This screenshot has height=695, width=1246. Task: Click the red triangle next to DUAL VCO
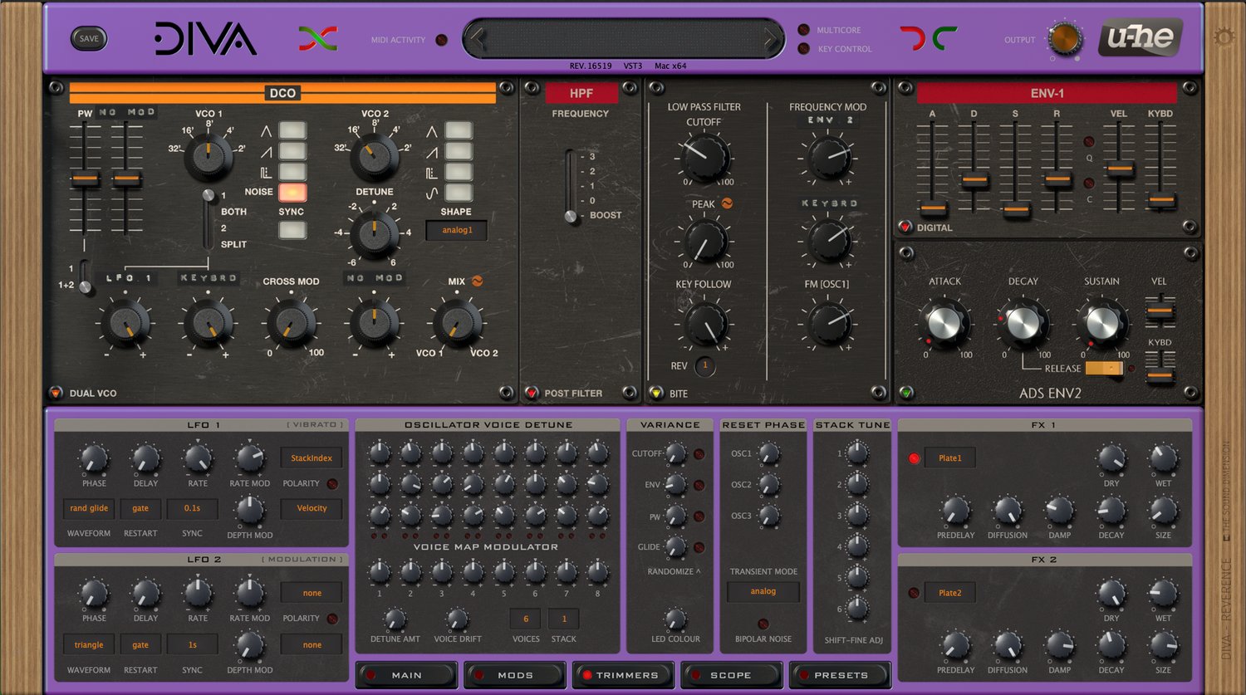(56, 393)
